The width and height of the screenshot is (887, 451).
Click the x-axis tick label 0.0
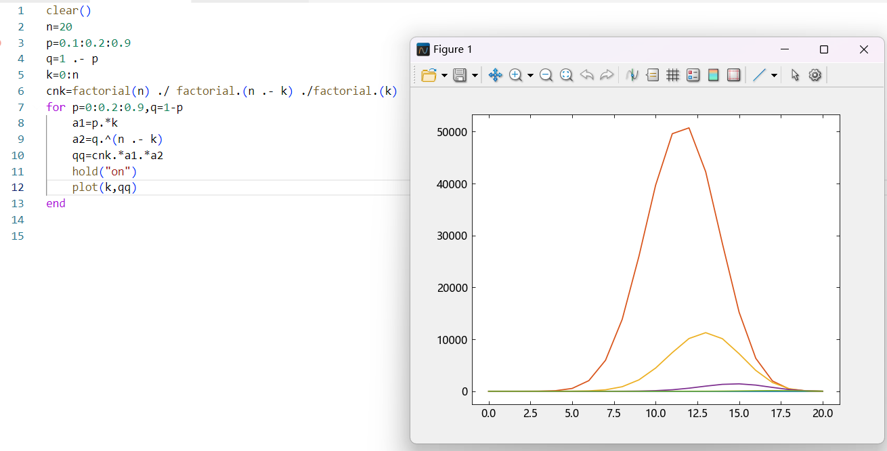(x=489, y=412)
